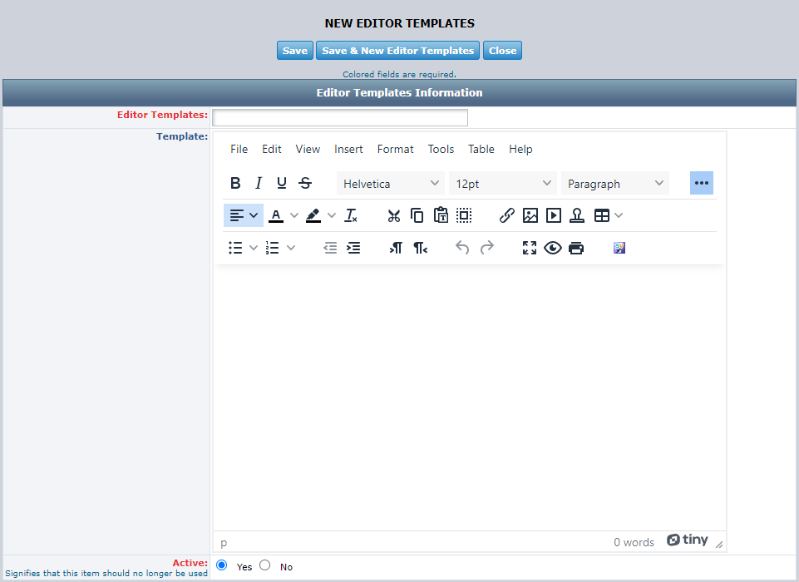Open the Table menu
The height and width of the screenshot is (582, 799).
[481, 150]
